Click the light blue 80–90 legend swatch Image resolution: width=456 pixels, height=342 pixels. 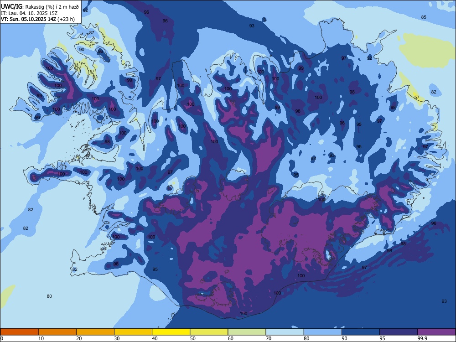click(323, 332)
